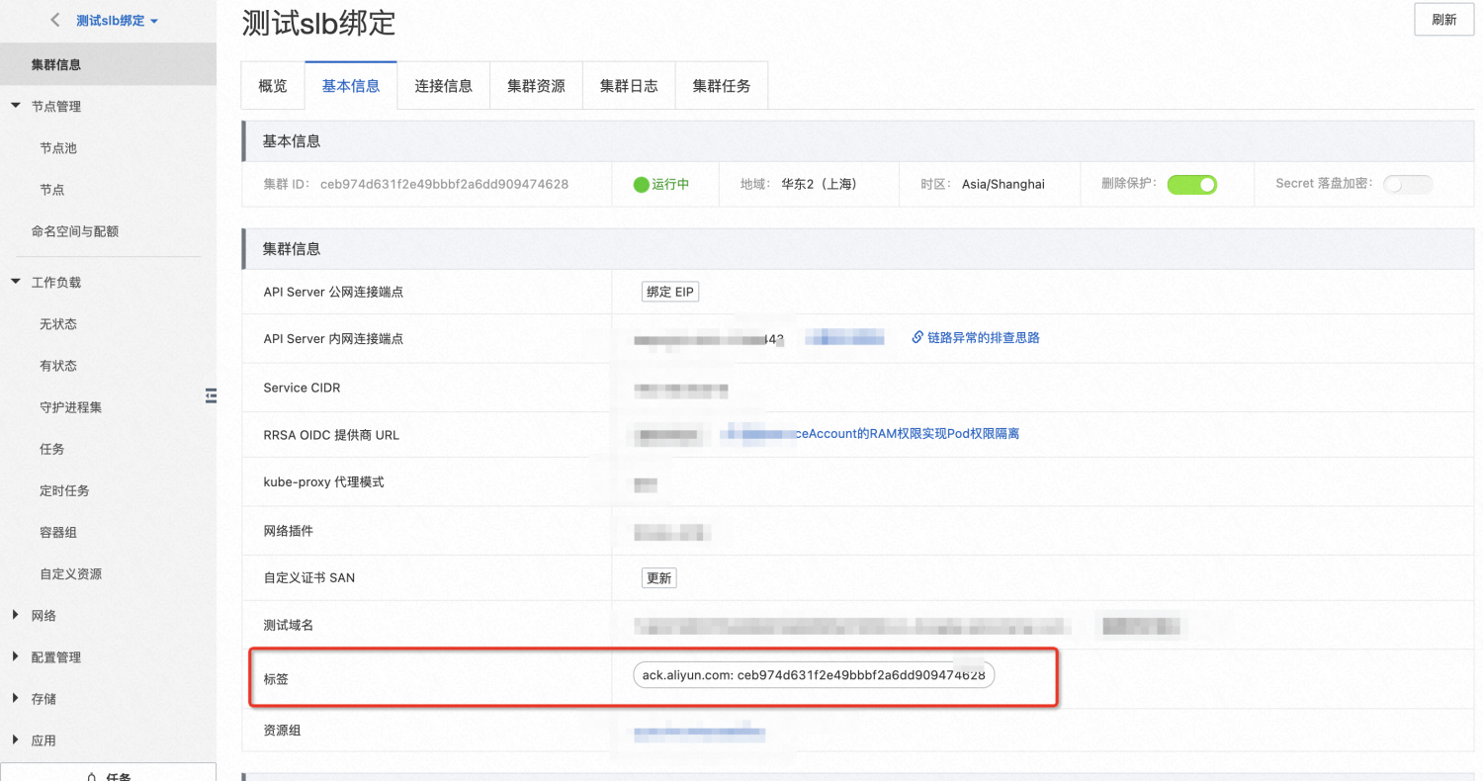This screenshot has width=1483, height=781.
Task: Switch to the 连接信息 tab
Action: pos(444,86)
